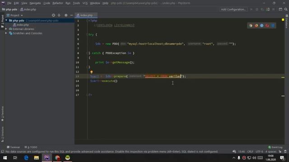Open Task View on the taskbar
Image resolution: width=289 pixels, height=162 pixels.
coord(15,158)
